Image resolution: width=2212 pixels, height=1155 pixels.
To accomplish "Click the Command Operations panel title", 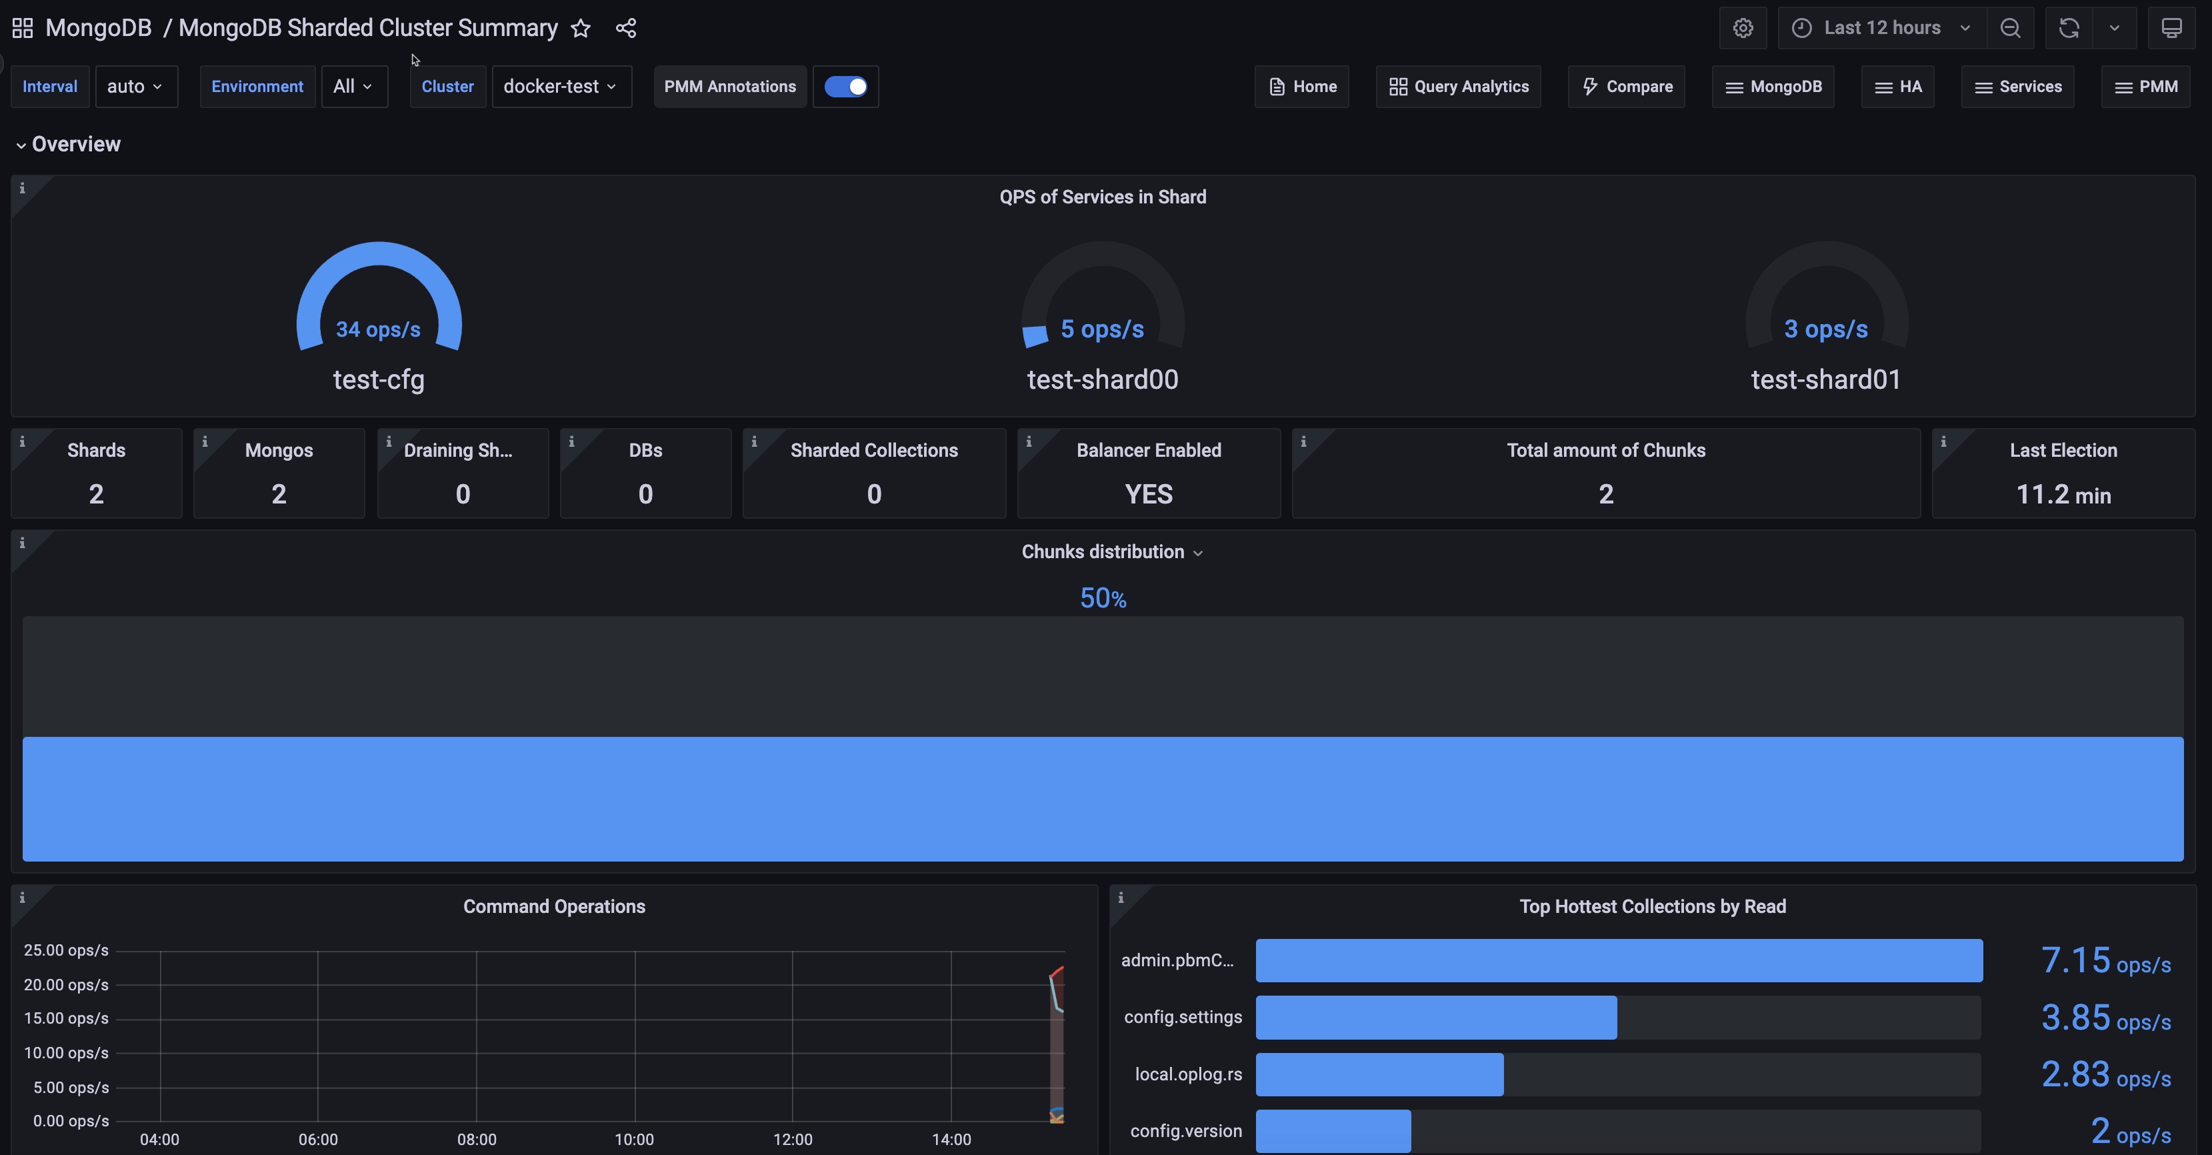I will 554,907.
